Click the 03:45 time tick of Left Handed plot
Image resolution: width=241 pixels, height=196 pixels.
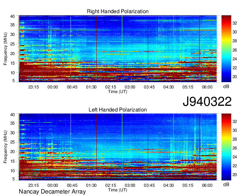[x=149, y=185]
